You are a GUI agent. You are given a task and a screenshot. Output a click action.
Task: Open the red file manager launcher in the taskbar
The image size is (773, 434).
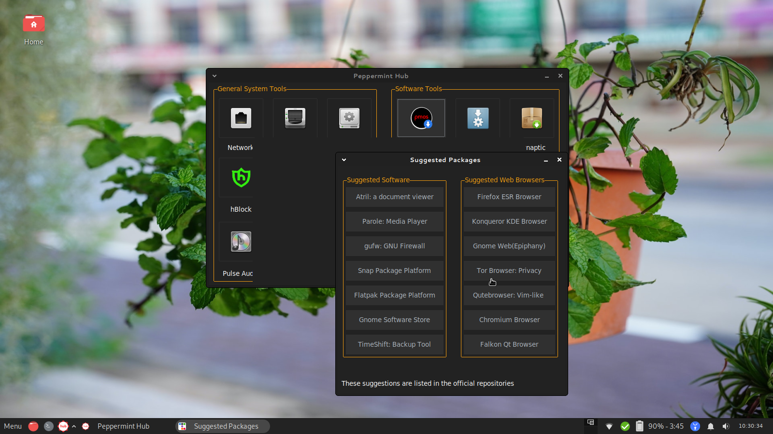[x=33, y=426]
